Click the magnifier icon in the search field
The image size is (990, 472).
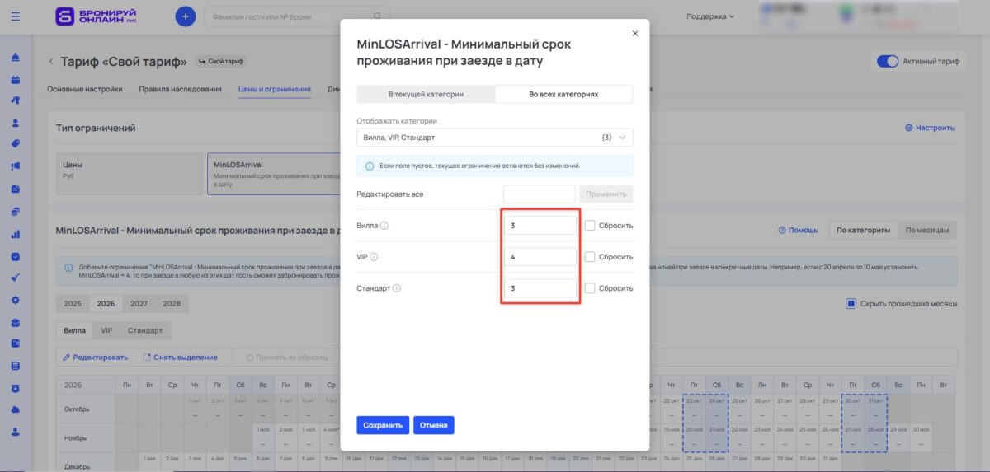point(378,16)
